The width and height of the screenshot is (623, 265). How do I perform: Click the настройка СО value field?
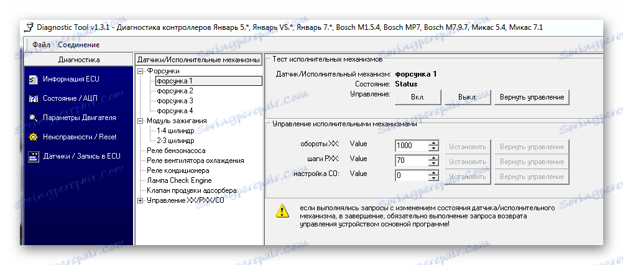(x=412, y=175)
